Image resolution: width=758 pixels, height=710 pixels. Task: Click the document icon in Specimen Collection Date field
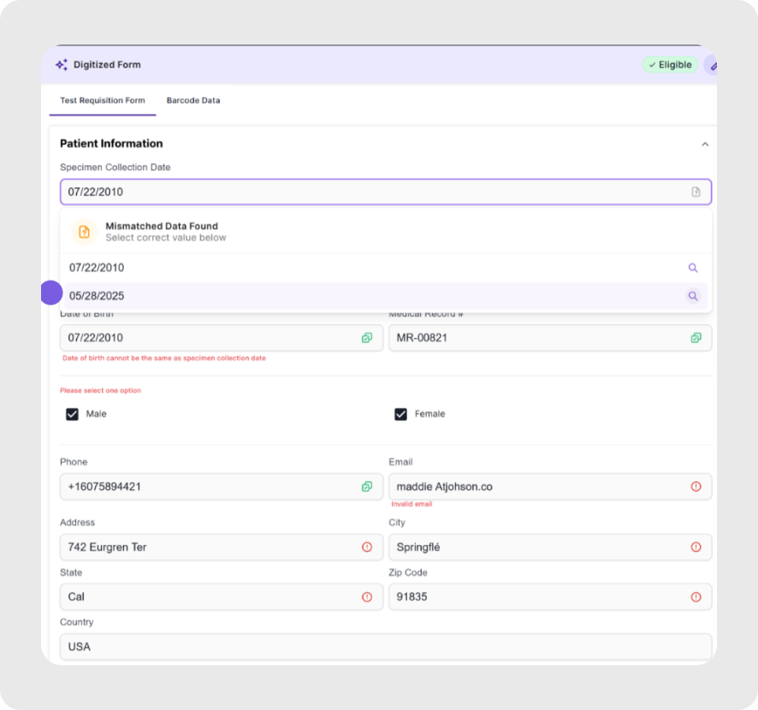tap(696, 192)
